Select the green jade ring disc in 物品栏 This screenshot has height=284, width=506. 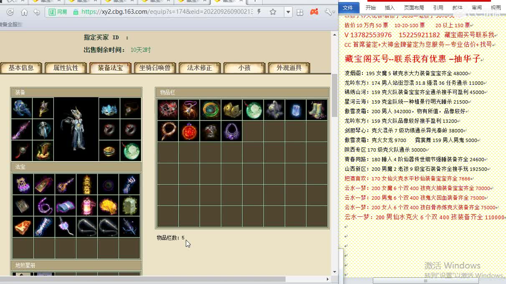(x=210, y=110)
